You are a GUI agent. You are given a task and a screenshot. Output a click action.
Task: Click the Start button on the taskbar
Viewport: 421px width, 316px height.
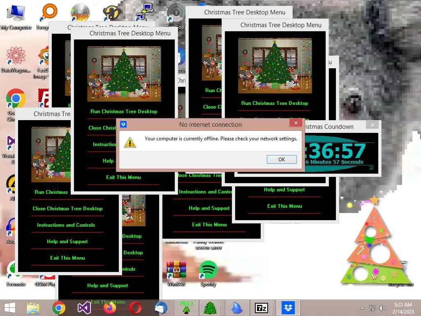tap(10, 308)
